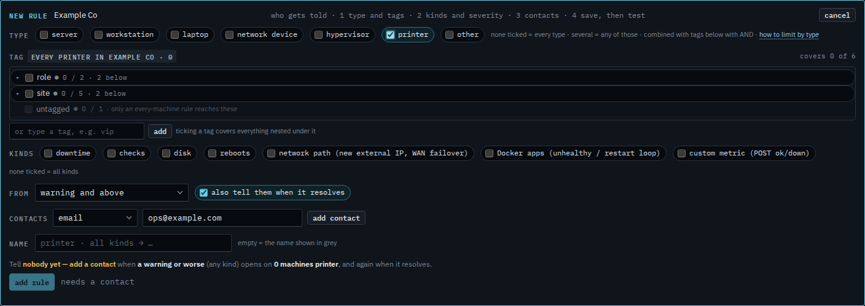Tick the other type checkbox

click(449, 35)
